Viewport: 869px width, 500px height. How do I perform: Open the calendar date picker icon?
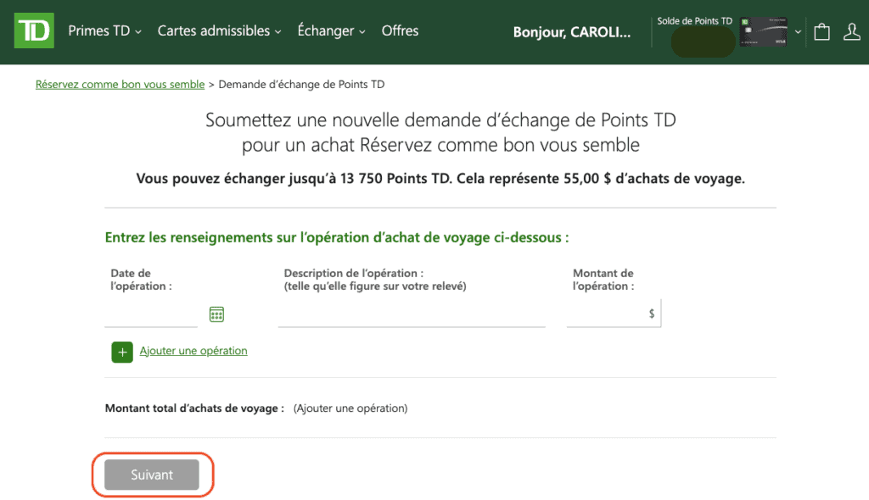[216, 314]
